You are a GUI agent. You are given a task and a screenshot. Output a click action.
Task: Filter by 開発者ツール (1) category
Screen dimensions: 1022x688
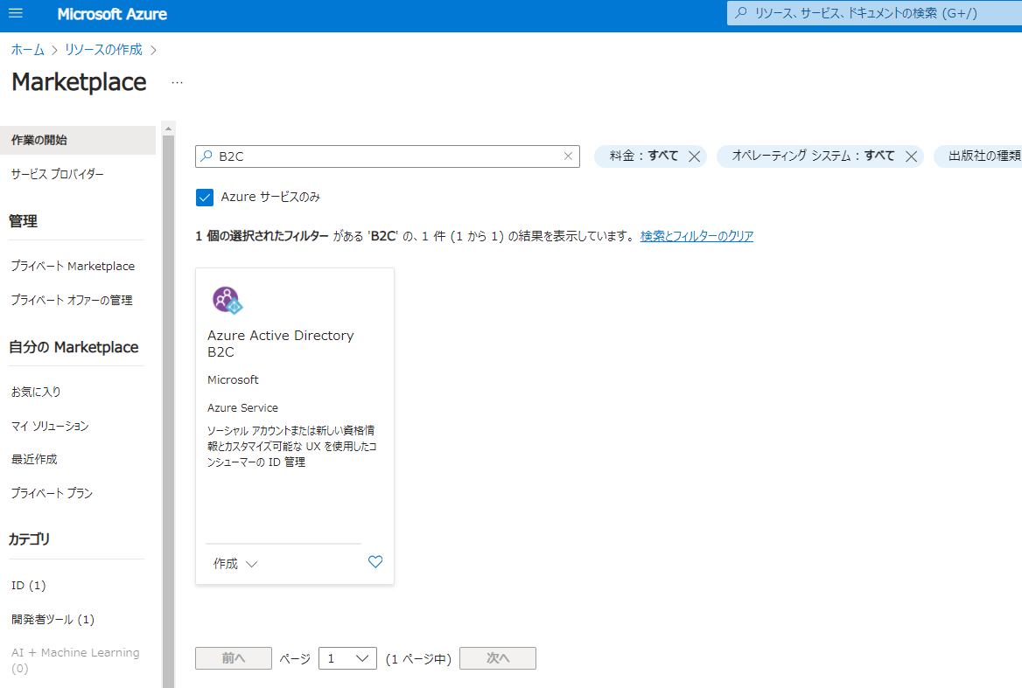52,619
